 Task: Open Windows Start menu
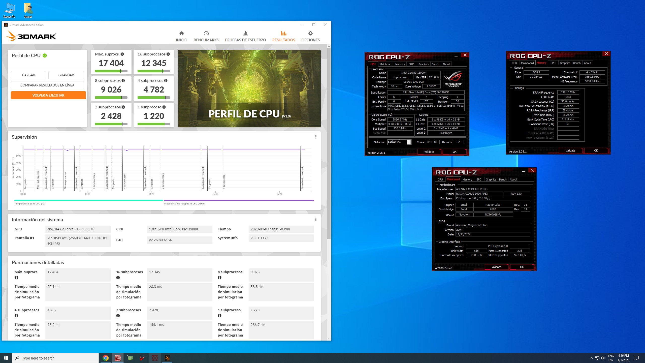(x=6, y=358)
